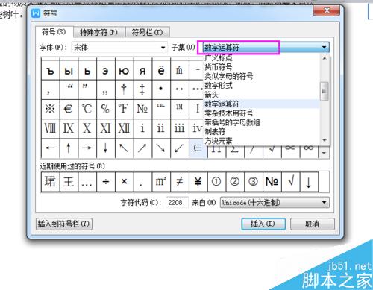Select the ↘ down-right arrow symbol
373x290 pixels.
point(161,148)
